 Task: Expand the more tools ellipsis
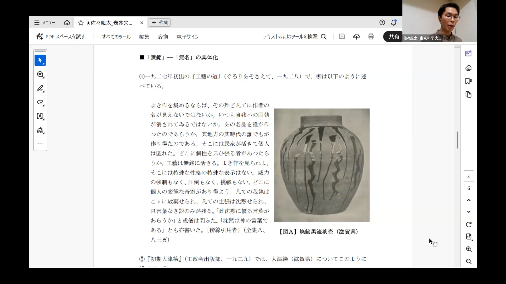click(40, 144)
